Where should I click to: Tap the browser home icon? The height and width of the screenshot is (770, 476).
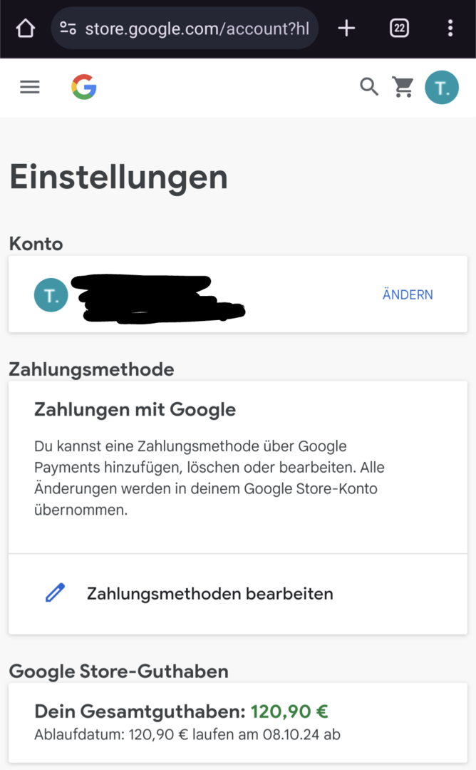[x=26, y=29]
